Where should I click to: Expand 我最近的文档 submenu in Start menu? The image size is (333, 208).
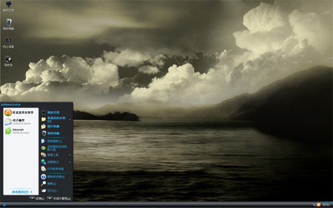pos(56,119)
